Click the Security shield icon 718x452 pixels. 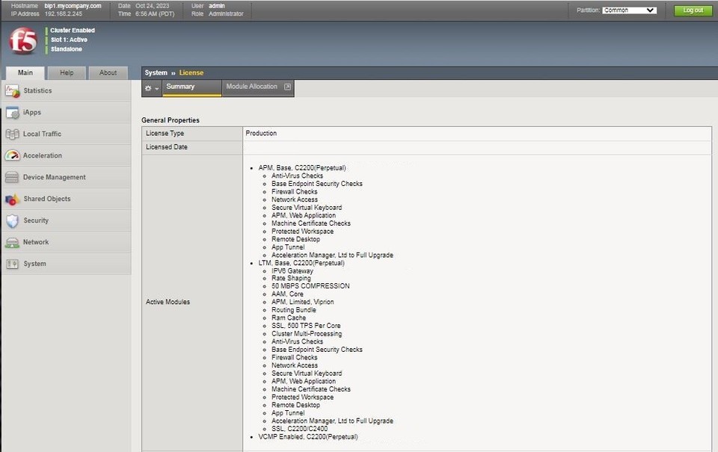[x=13, y=220]
